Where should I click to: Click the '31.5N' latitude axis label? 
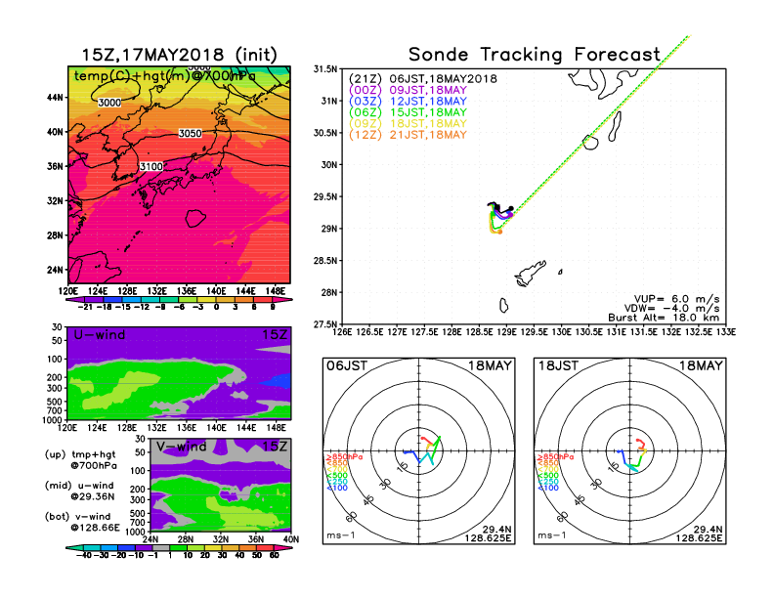pyautogui.click(x=326, y=69)
